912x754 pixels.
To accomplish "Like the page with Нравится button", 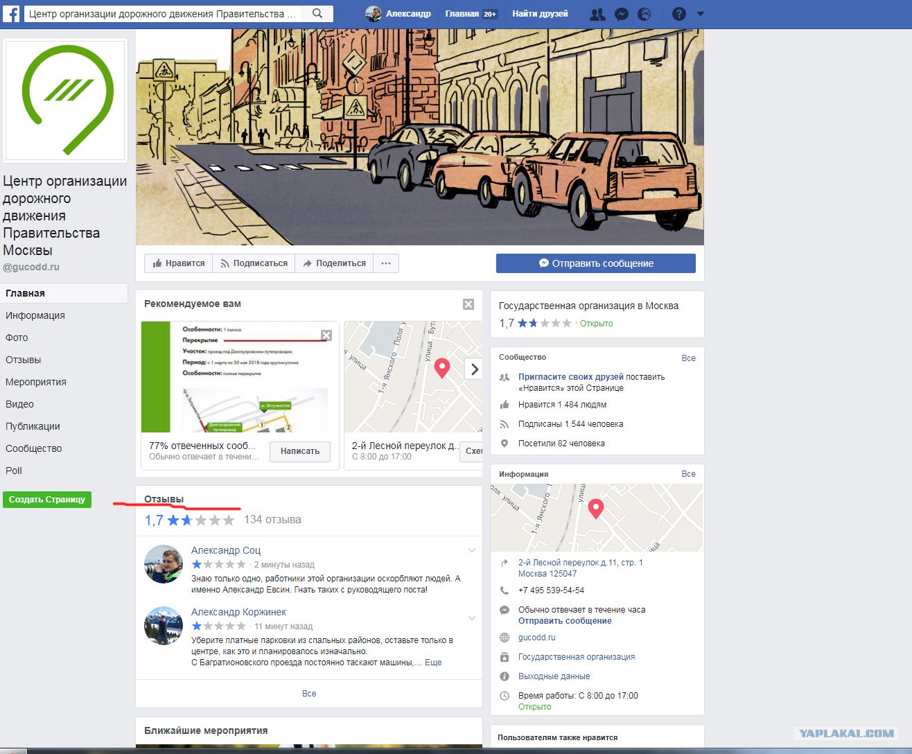I will 178,263.
